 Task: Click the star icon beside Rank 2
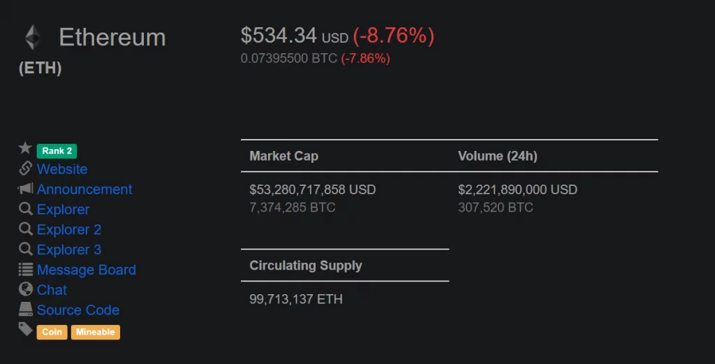click(x=25, y=148)
